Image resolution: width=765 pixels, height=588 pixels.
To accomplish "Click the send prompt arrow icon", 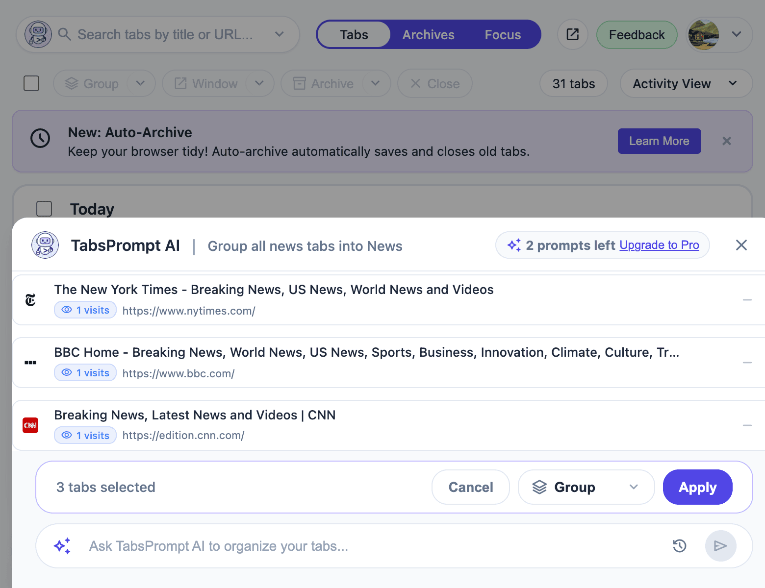I will coord(720,546).
